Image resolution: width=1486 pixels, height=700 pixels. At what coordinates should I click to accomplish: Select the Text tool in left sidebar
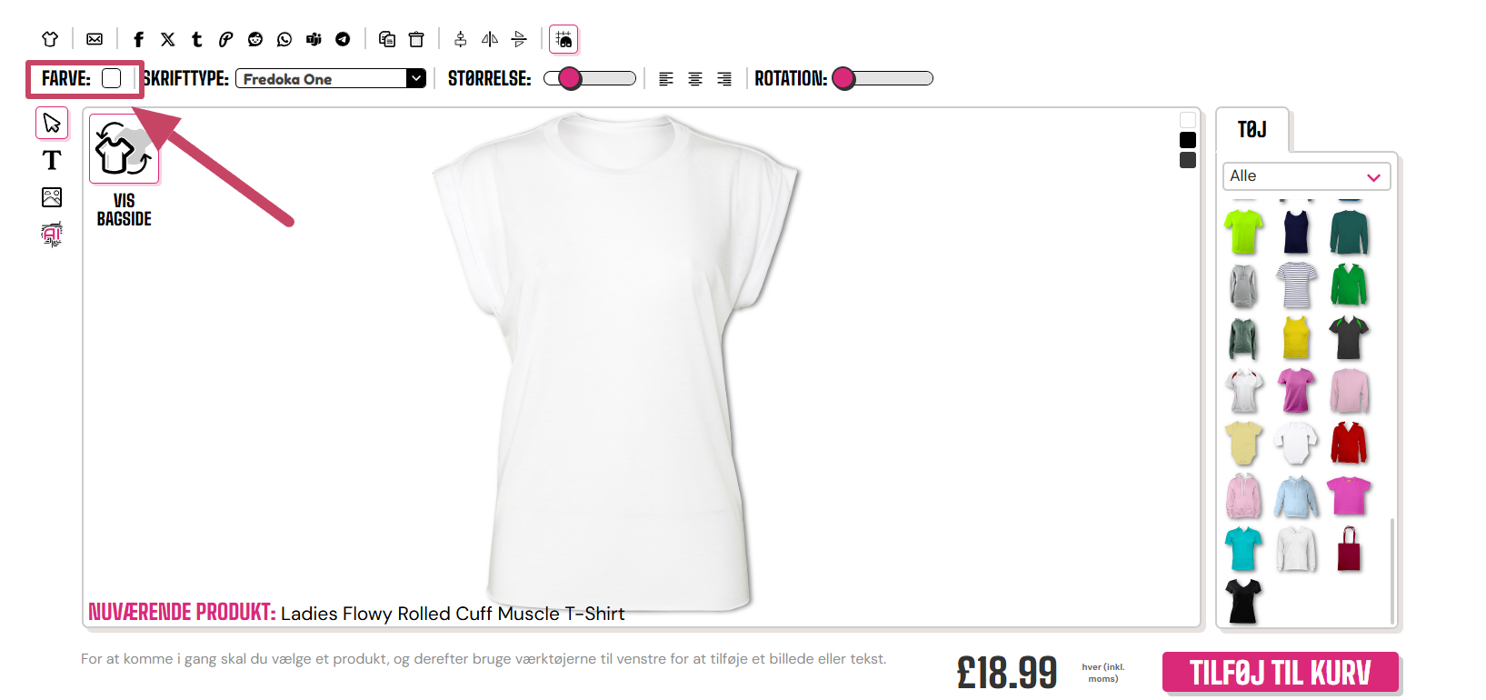52,160
